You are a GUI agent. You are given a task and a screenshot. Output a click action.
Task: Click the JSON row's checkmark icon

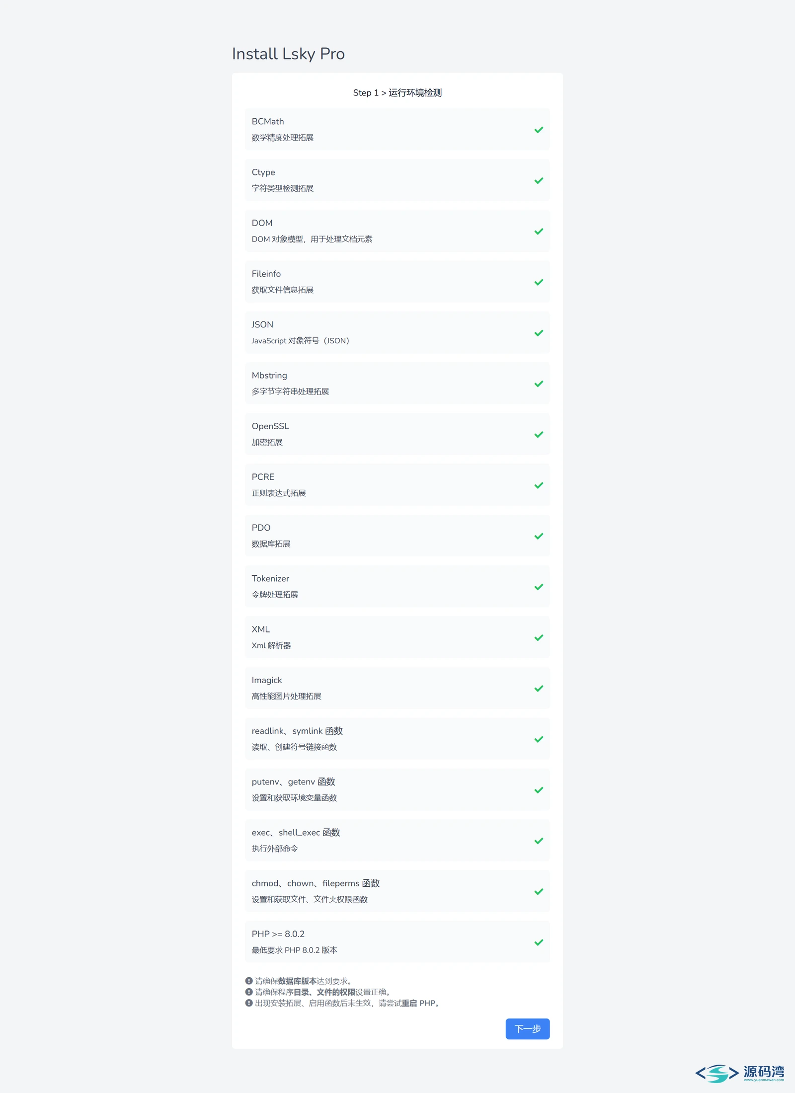point(539,333)
